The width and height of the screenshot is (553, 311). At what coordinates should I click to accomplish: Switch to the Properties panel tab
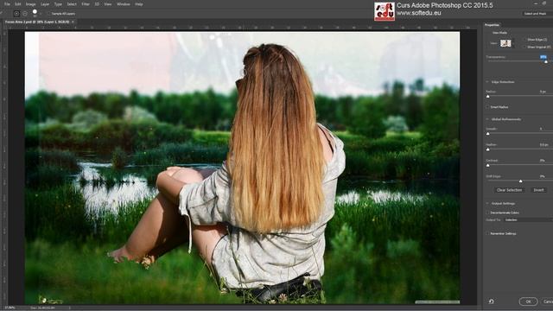(x=492, y=25)
